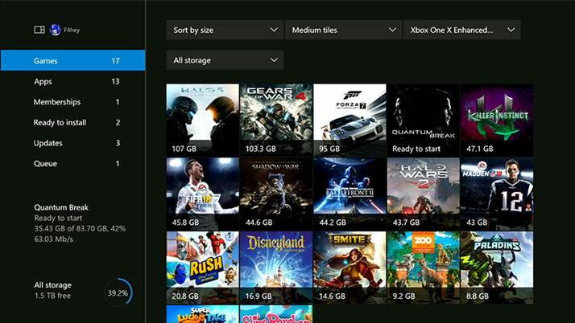This screenshot has width=575, height=323.
Task: Expand the Medium tiles dropdown
Action: click(343, 31)
